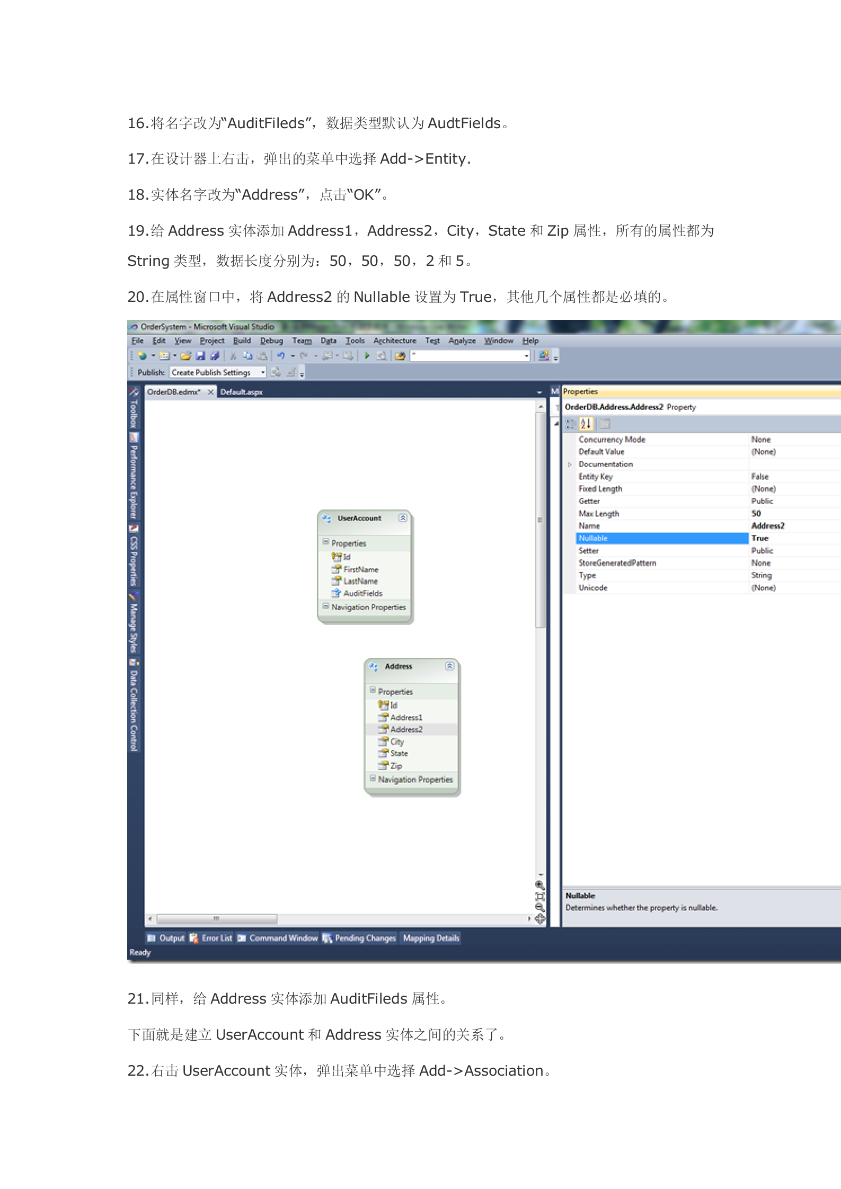Click the Zoom Out icon in designer
The width and height of the screenshot is (841, 1189).
(x=539, y=907)
